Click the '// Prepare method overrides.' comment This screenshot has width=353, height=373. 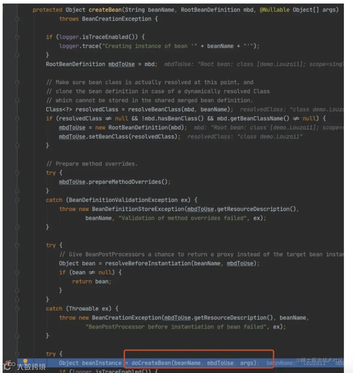coord(92,164)
